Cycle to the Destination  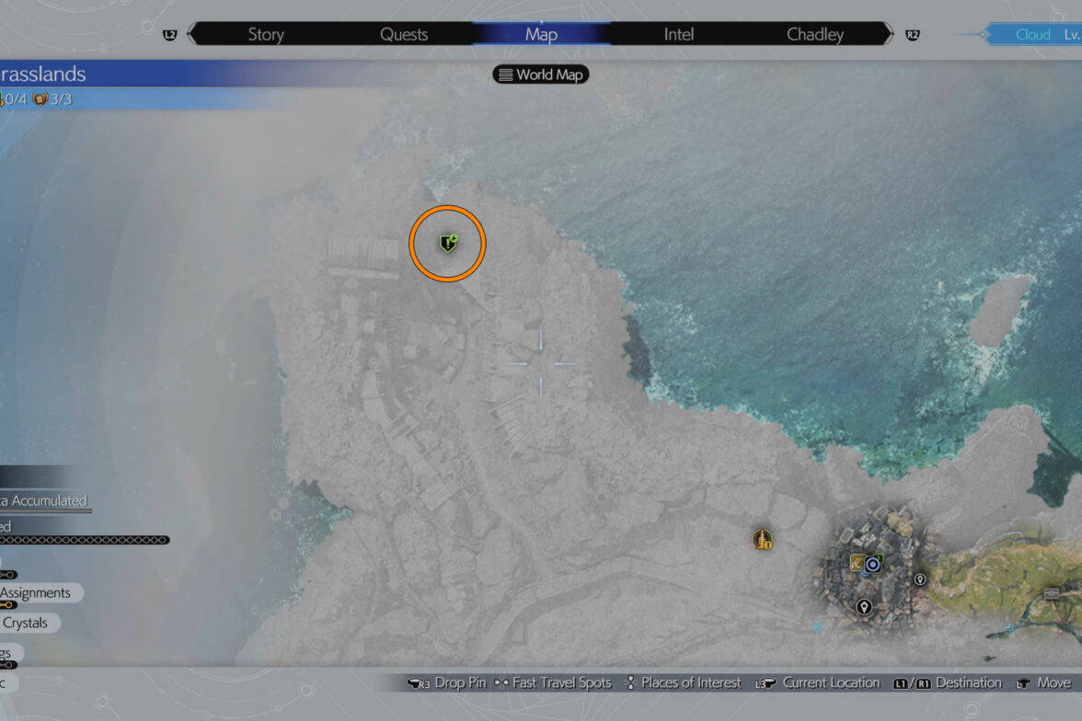click(968, 682)
